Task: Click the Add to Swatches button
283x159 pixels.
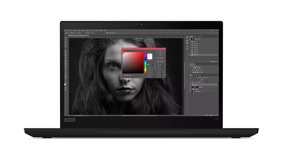Action: 160,58
